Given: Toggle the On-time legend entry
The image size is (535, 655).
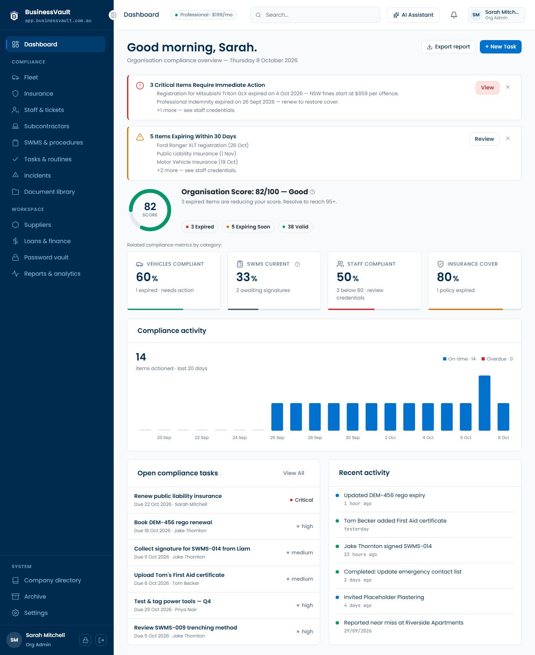Looking at the screenshot, I should (x=459, y=359).
